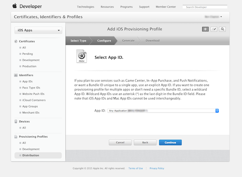Open App Groups

pyautogui.click(x=30, y=106)
